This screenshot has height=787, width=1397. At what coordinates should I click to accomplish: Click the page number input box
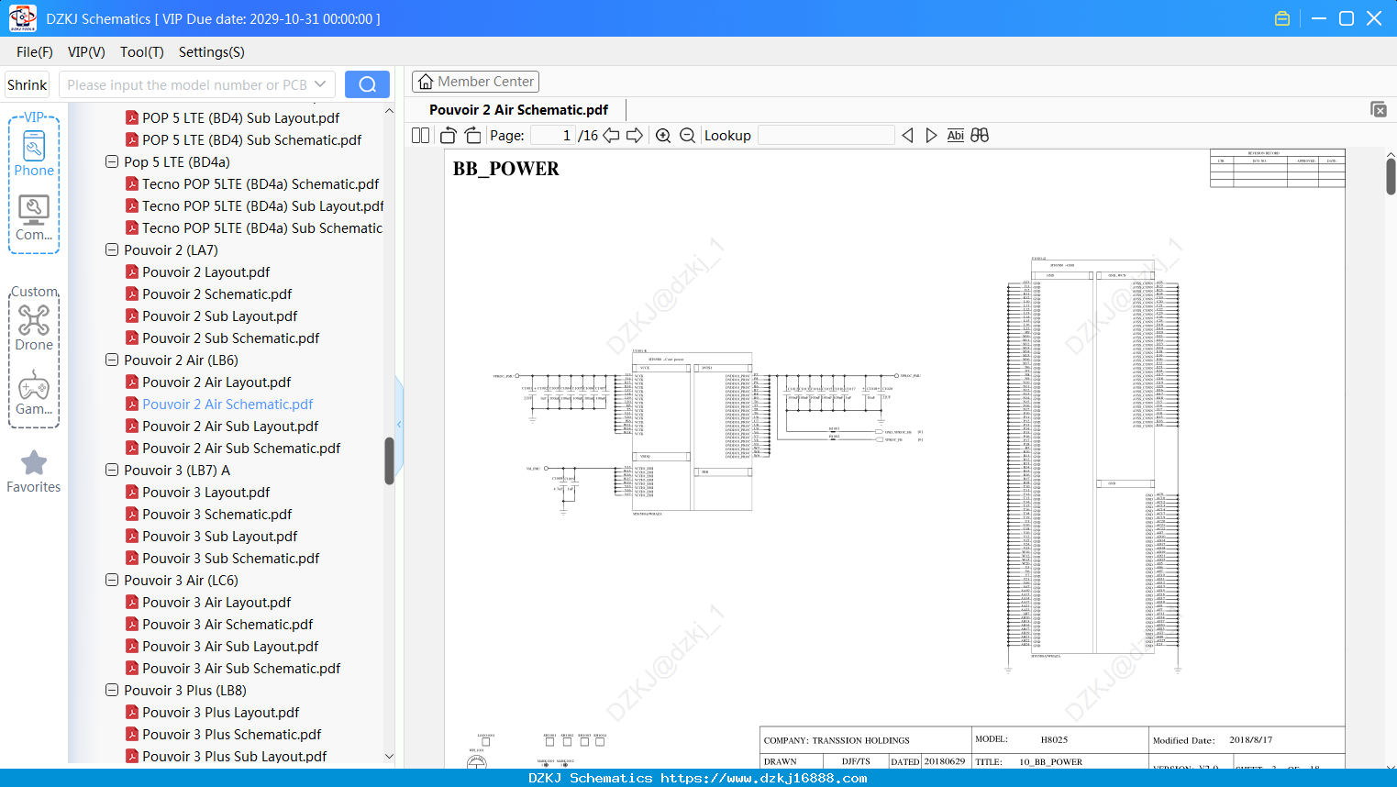(x=552, y=135)
